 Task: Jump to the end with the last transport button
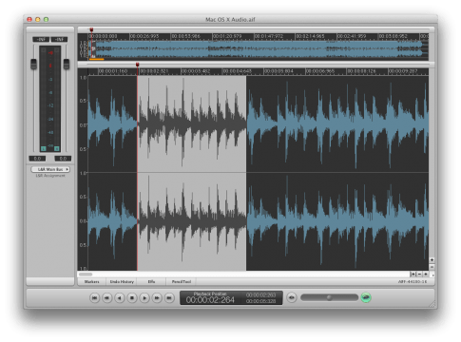[169, 298]
